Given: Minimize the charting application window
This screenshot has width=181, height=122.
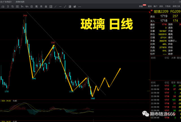Looking at the screenshot, I should [174, 2].
